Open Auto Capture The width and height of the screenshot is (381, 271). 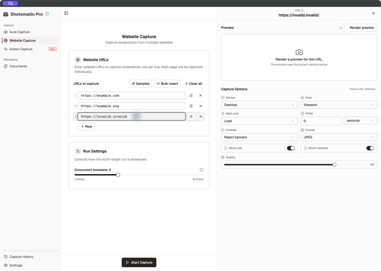coord(30,32)
